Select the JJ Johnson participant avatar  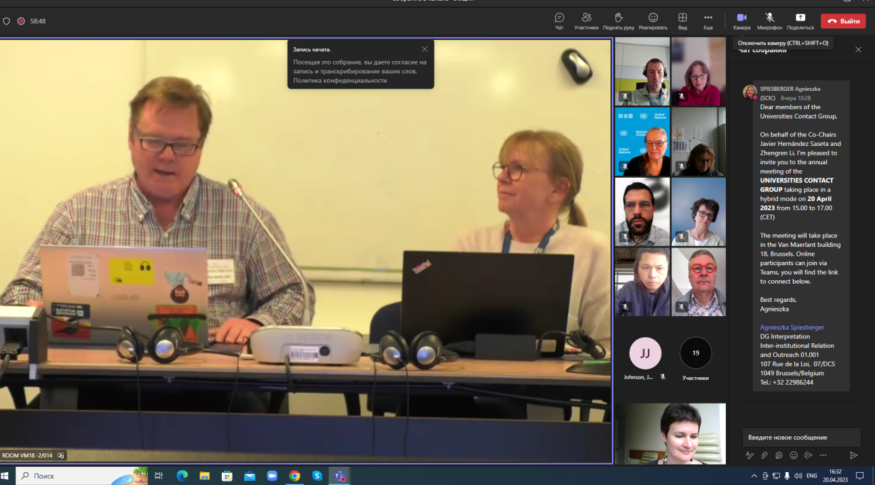pyautogui.click(x=645, y=353)
